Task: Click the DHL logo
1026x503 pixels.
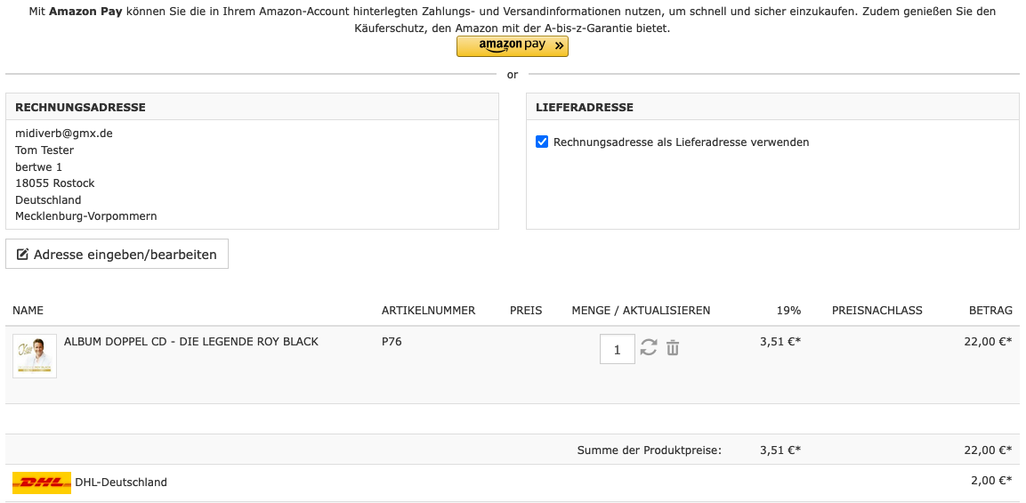Action: (42, 483)
